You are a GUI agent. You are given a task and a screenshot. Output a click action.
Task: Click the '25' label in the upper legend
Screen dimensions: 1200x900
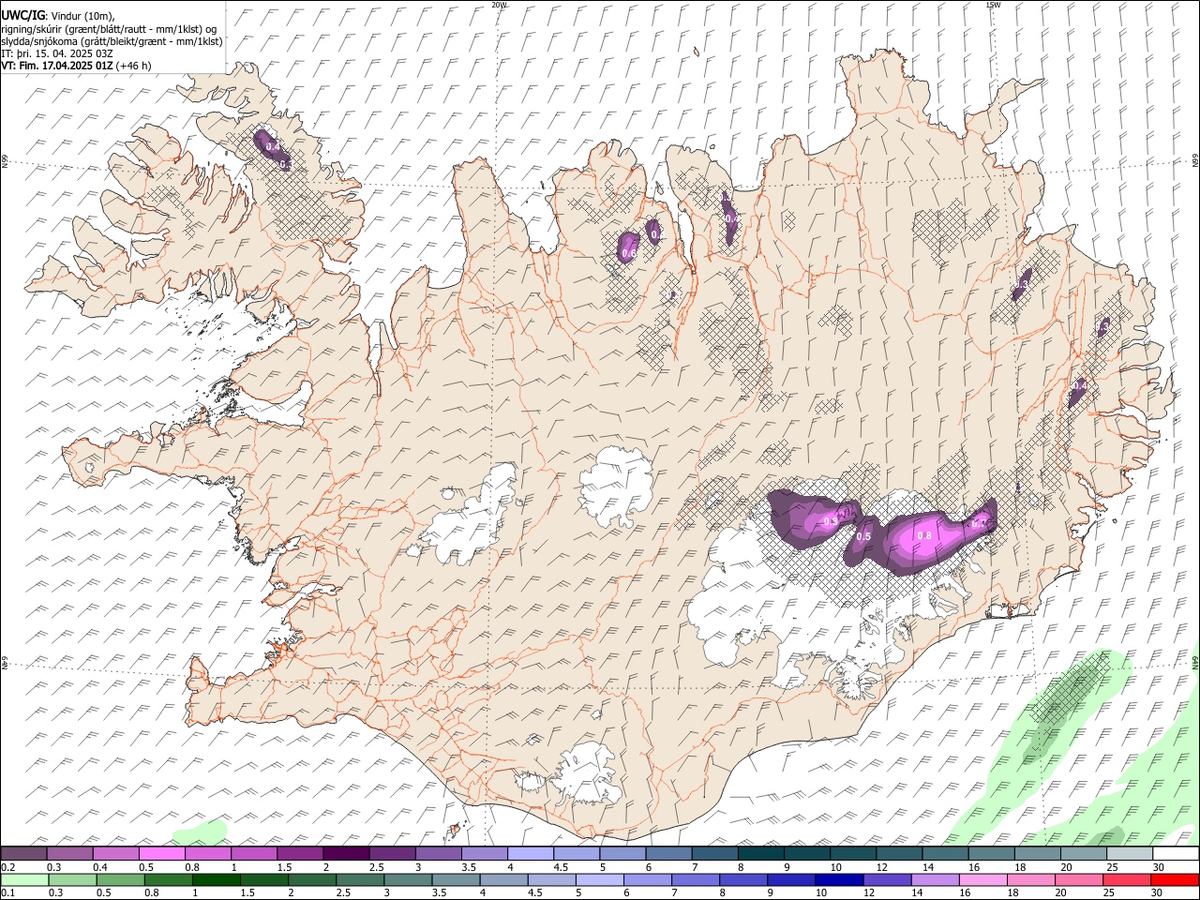[1112, 867]
